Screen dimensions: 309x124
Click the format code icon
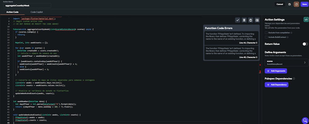[244, 20]
